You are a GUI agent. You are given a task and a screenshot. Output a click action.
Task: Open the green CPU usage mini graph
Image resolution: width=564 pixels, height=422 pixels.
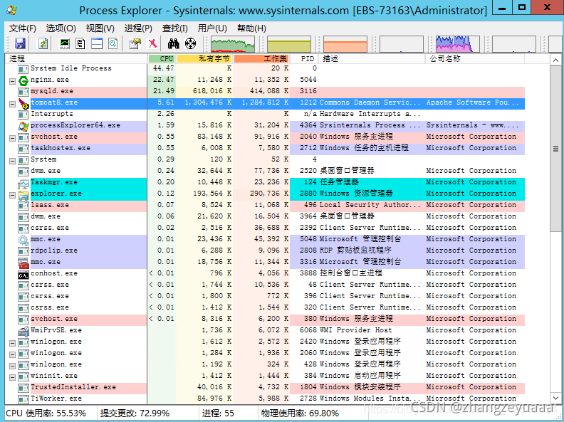pos(233,44)
